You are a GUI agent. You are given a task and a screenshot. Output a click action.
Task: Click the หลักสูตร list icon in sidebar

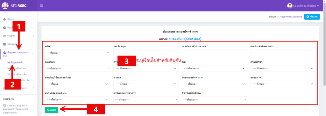point(4,44)
